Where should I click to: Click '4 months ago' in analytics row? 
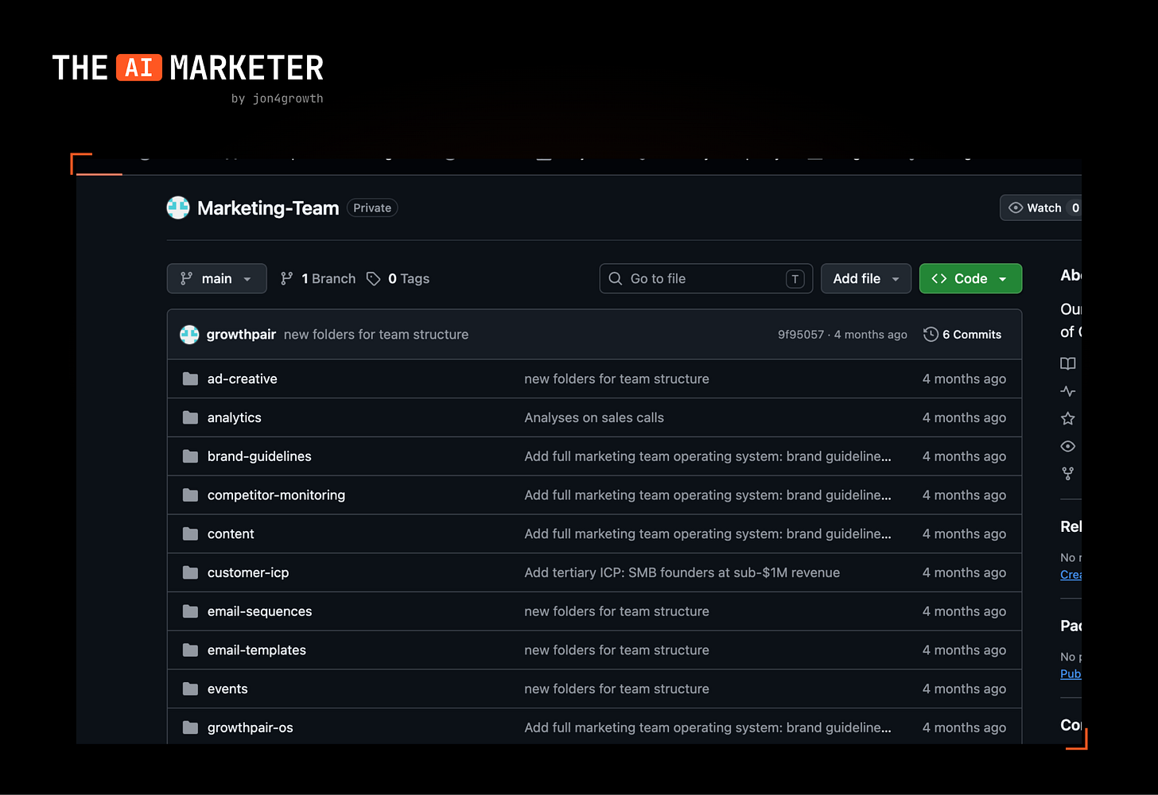click(964, 417)
